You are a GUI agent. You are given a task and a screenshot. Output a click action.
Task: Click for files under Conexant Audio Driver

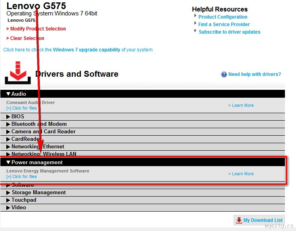tap(21, 108)
